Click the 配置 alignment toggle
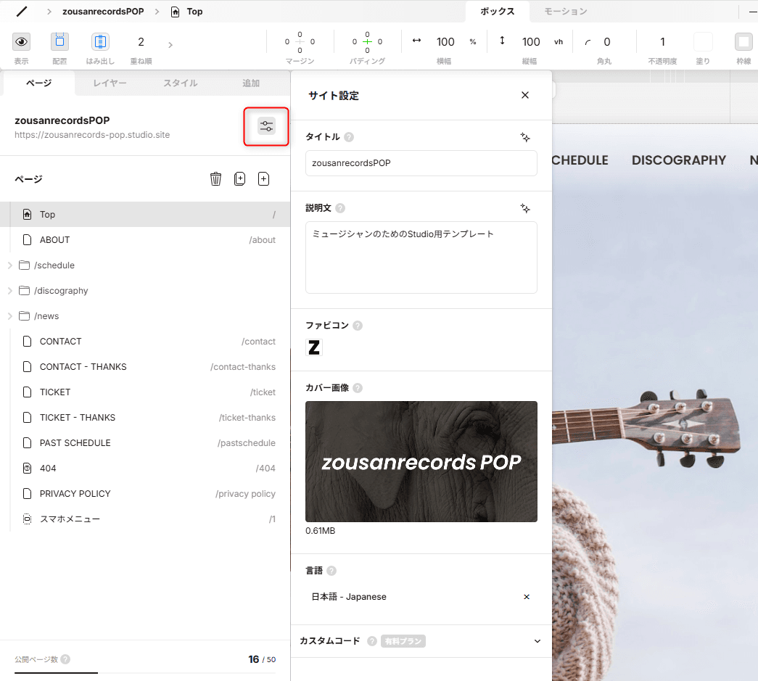This screenshot has height=681, width=758. tap(60, 41)
